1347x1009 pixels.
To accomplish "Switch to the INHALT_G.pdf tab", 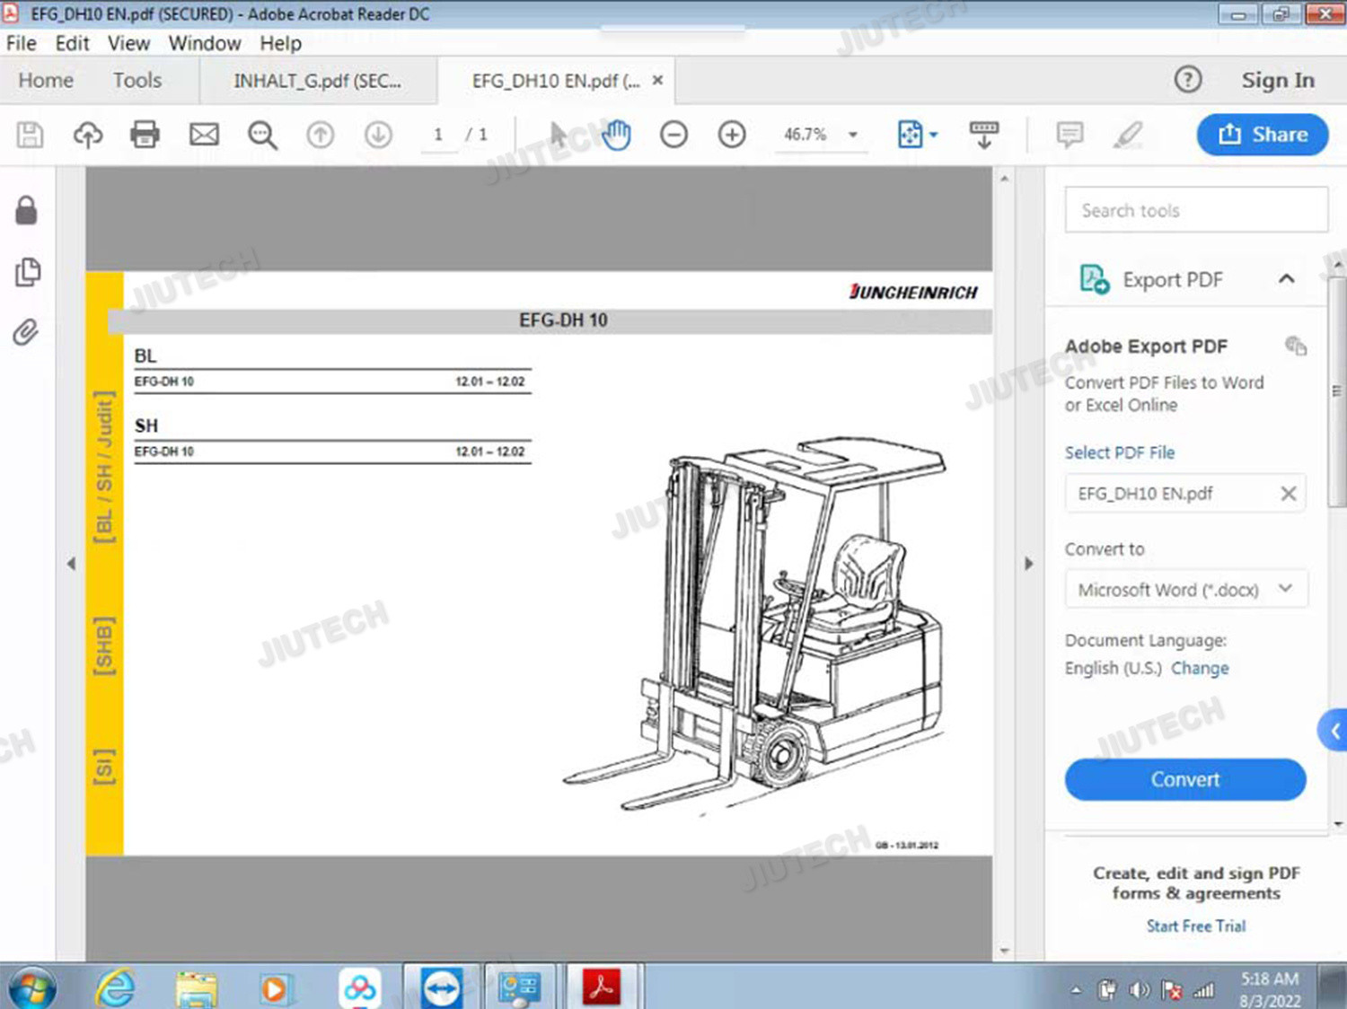I will tap(317, 81).
